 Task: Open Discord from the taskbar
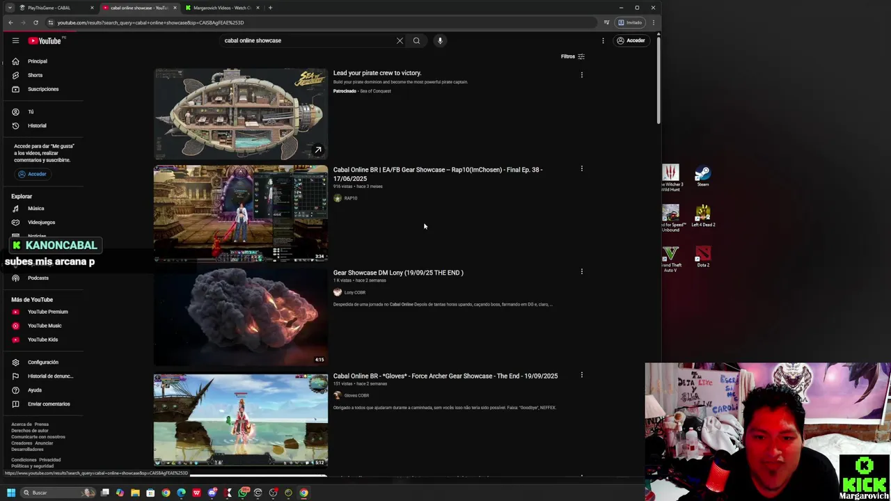click(212, 493)
